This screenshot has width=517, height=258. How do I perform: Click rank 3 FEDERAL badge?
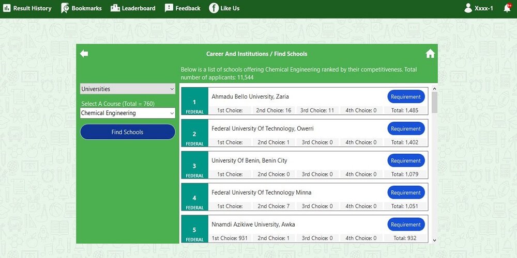[x=194, y=165]
